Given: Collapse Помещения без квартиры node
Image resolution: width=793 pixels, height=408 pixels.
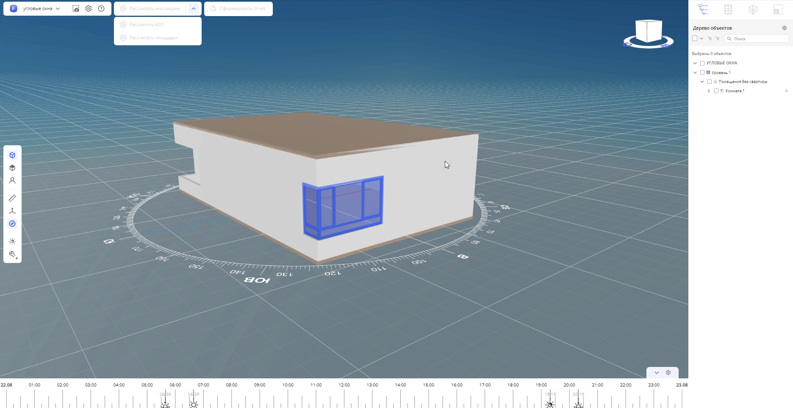Looking at the screenshot, I should pyautogui.click(x=702, y=82).
